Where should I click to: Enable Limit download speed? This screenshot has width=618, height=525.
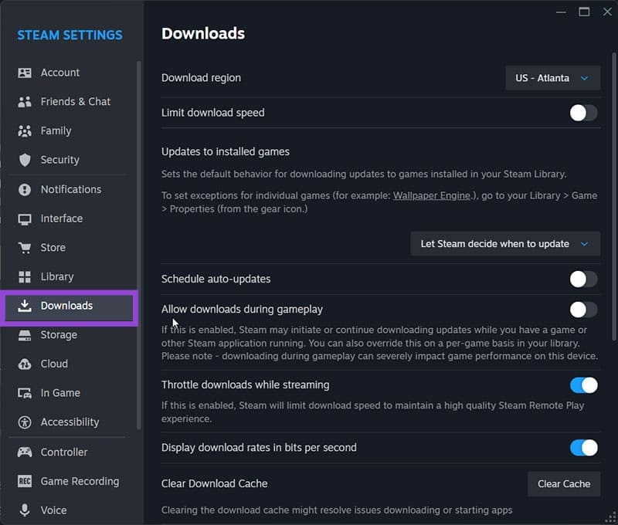(x=583, y=113)
